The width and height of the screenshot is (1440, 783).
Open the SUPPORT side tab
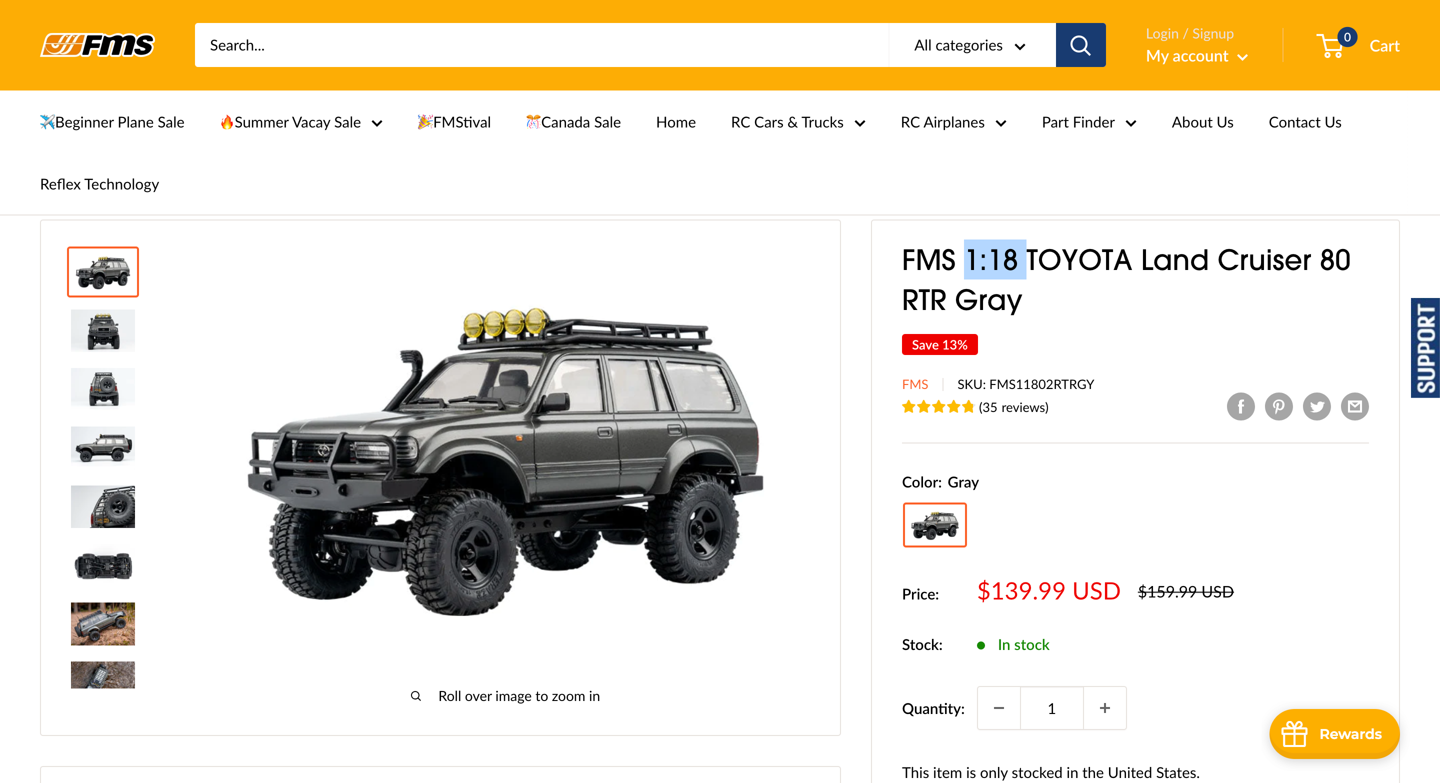(1425, 347)
